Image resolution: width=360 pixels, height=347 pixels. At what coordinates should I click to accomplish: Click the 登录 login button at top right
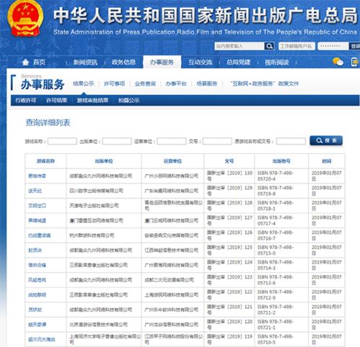pyautogui.click(x=354, y=46)
